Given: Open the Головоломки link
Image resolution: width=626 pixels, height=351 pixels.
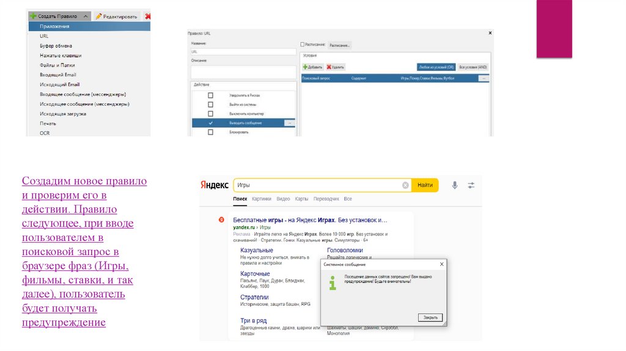Looking at the screenshot, I should [x=345, y=250].
